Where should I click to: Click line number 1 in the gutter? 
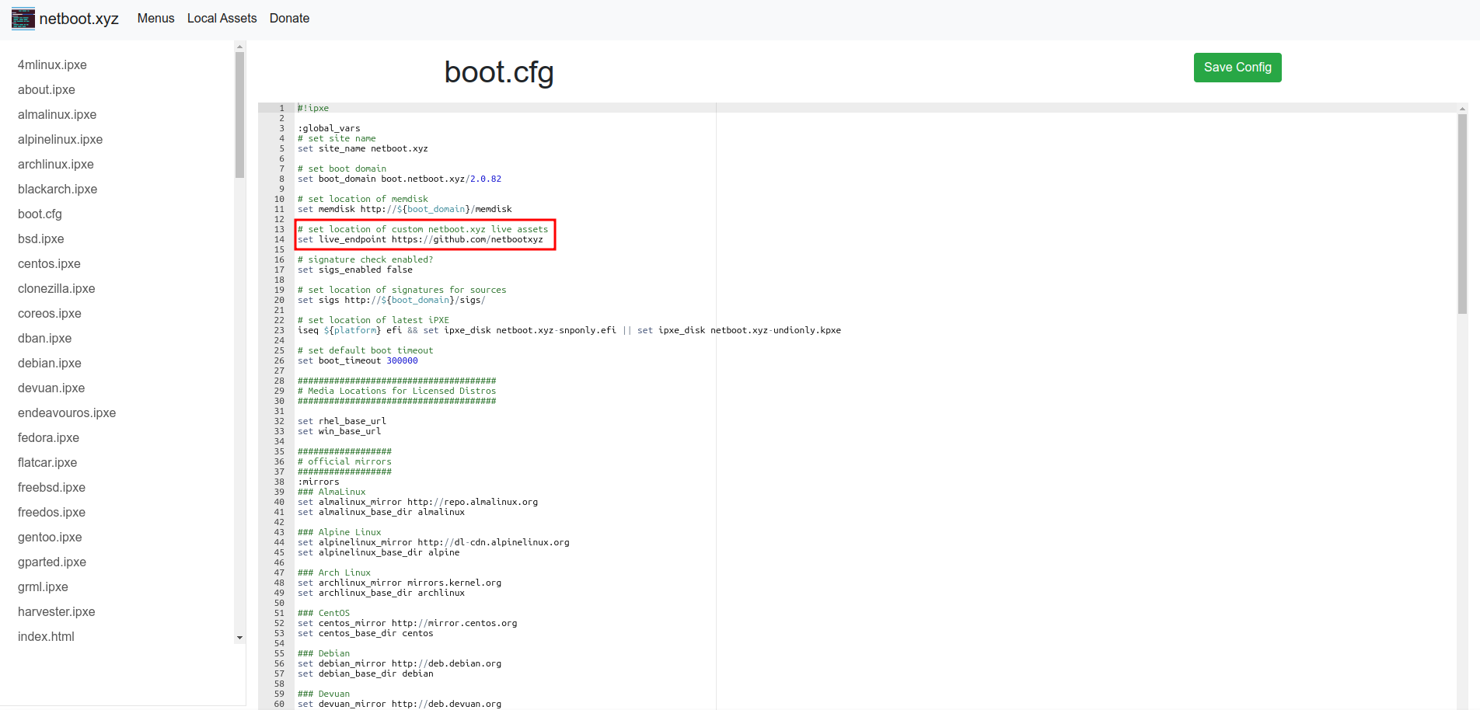point(281,108)
